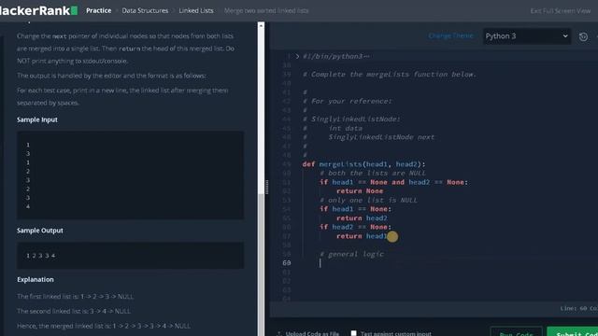
Task: Click the '# only one list is NULL' comment
Action: 368,200
